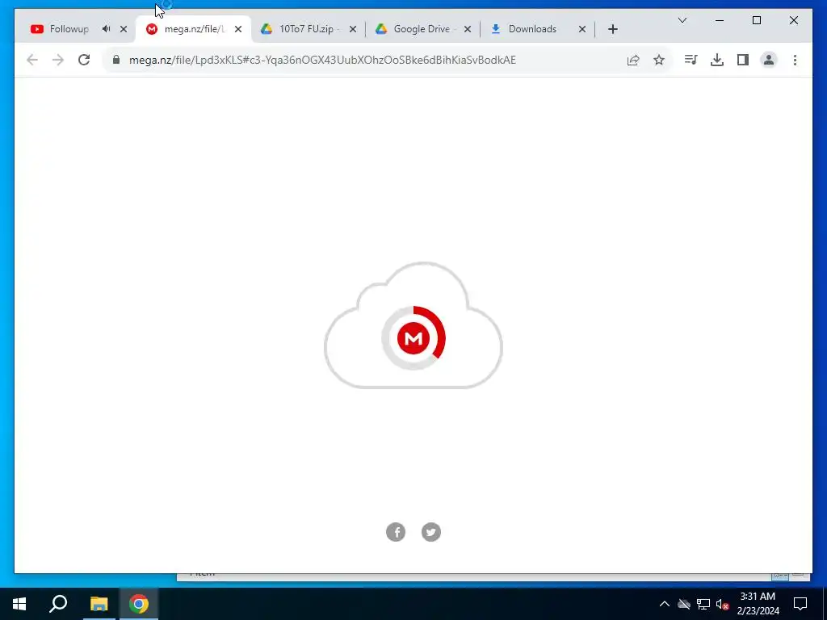The width and height of the screenshot is (827, 620).
Task: Close the Downloads tab
Action: (582, 29)
